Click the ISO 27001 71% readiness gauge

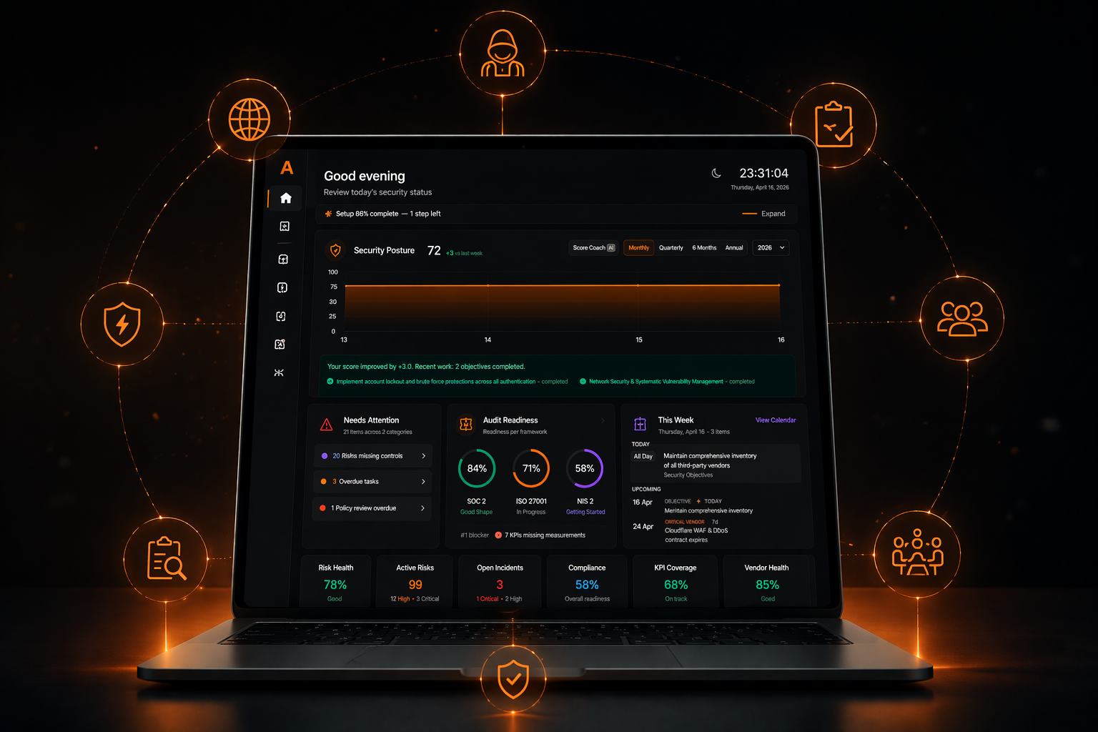pos(531,468)
